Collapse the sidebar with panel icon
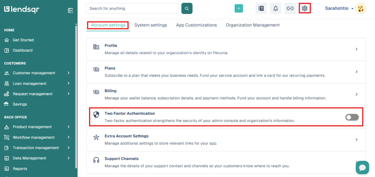375x177 pixels. (x=70, y=10)
